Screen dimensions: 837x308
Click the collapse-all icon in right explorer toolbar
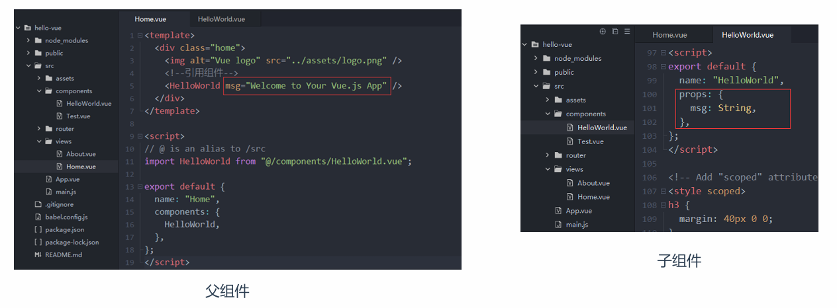[x=615, y=31]
